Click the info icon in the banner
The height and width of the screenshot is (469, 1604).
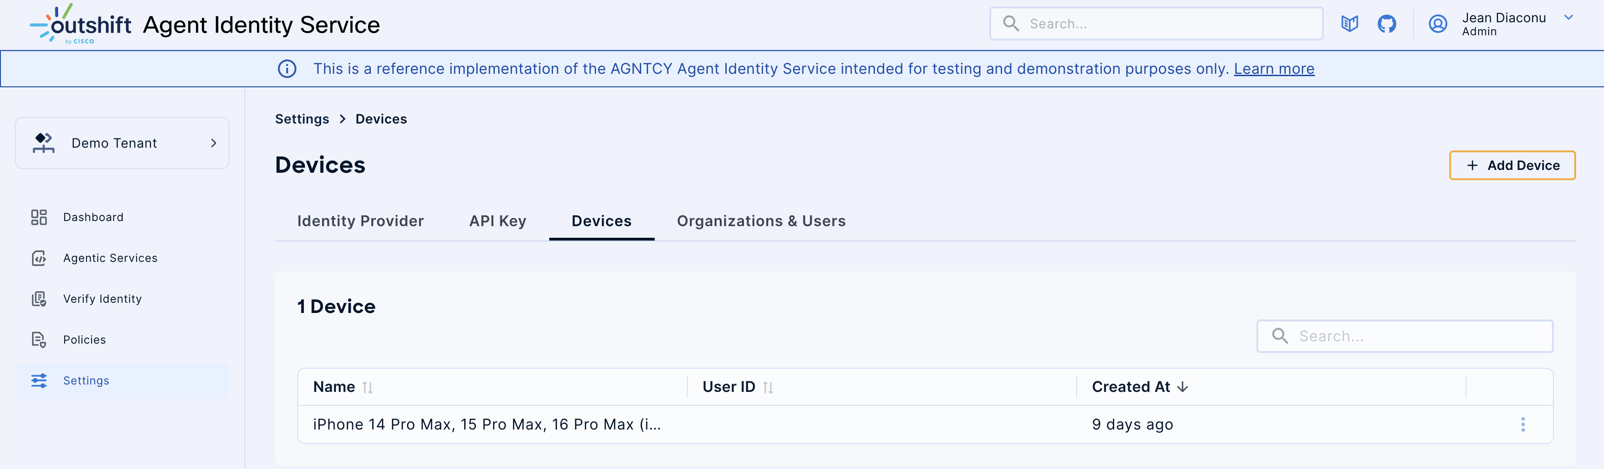point(287,68)
